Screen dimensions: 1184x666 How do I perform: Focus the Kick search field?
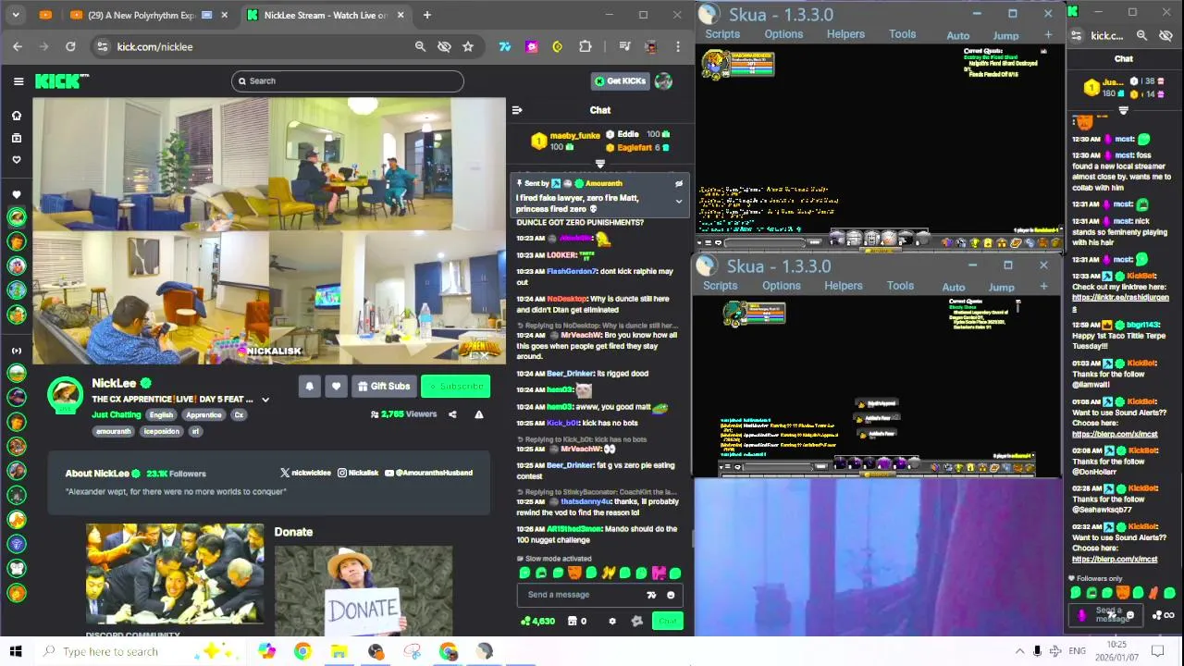pyautogui.click(x=347, y=80)
